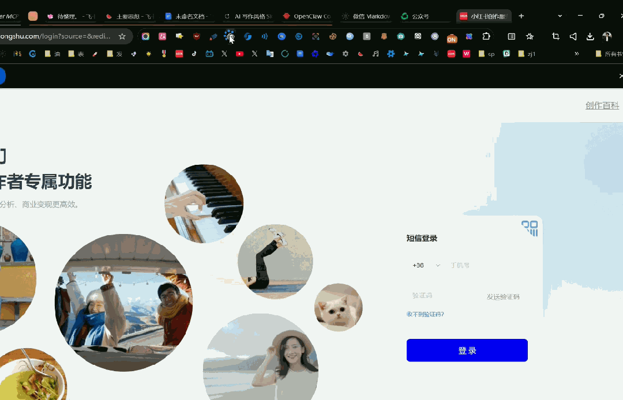Click the piano keyboard circular photo
This screenshot has height=400, width=623.
click(204, 203)
